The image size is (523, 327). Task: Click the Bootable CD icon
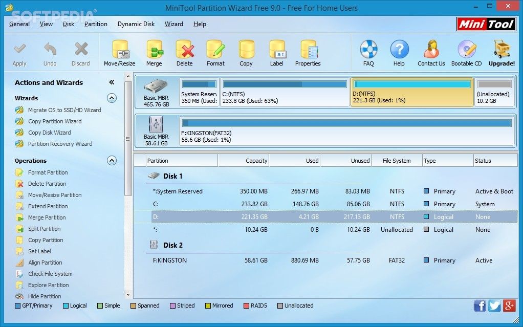pyautogui.click(x=467, y=49)
